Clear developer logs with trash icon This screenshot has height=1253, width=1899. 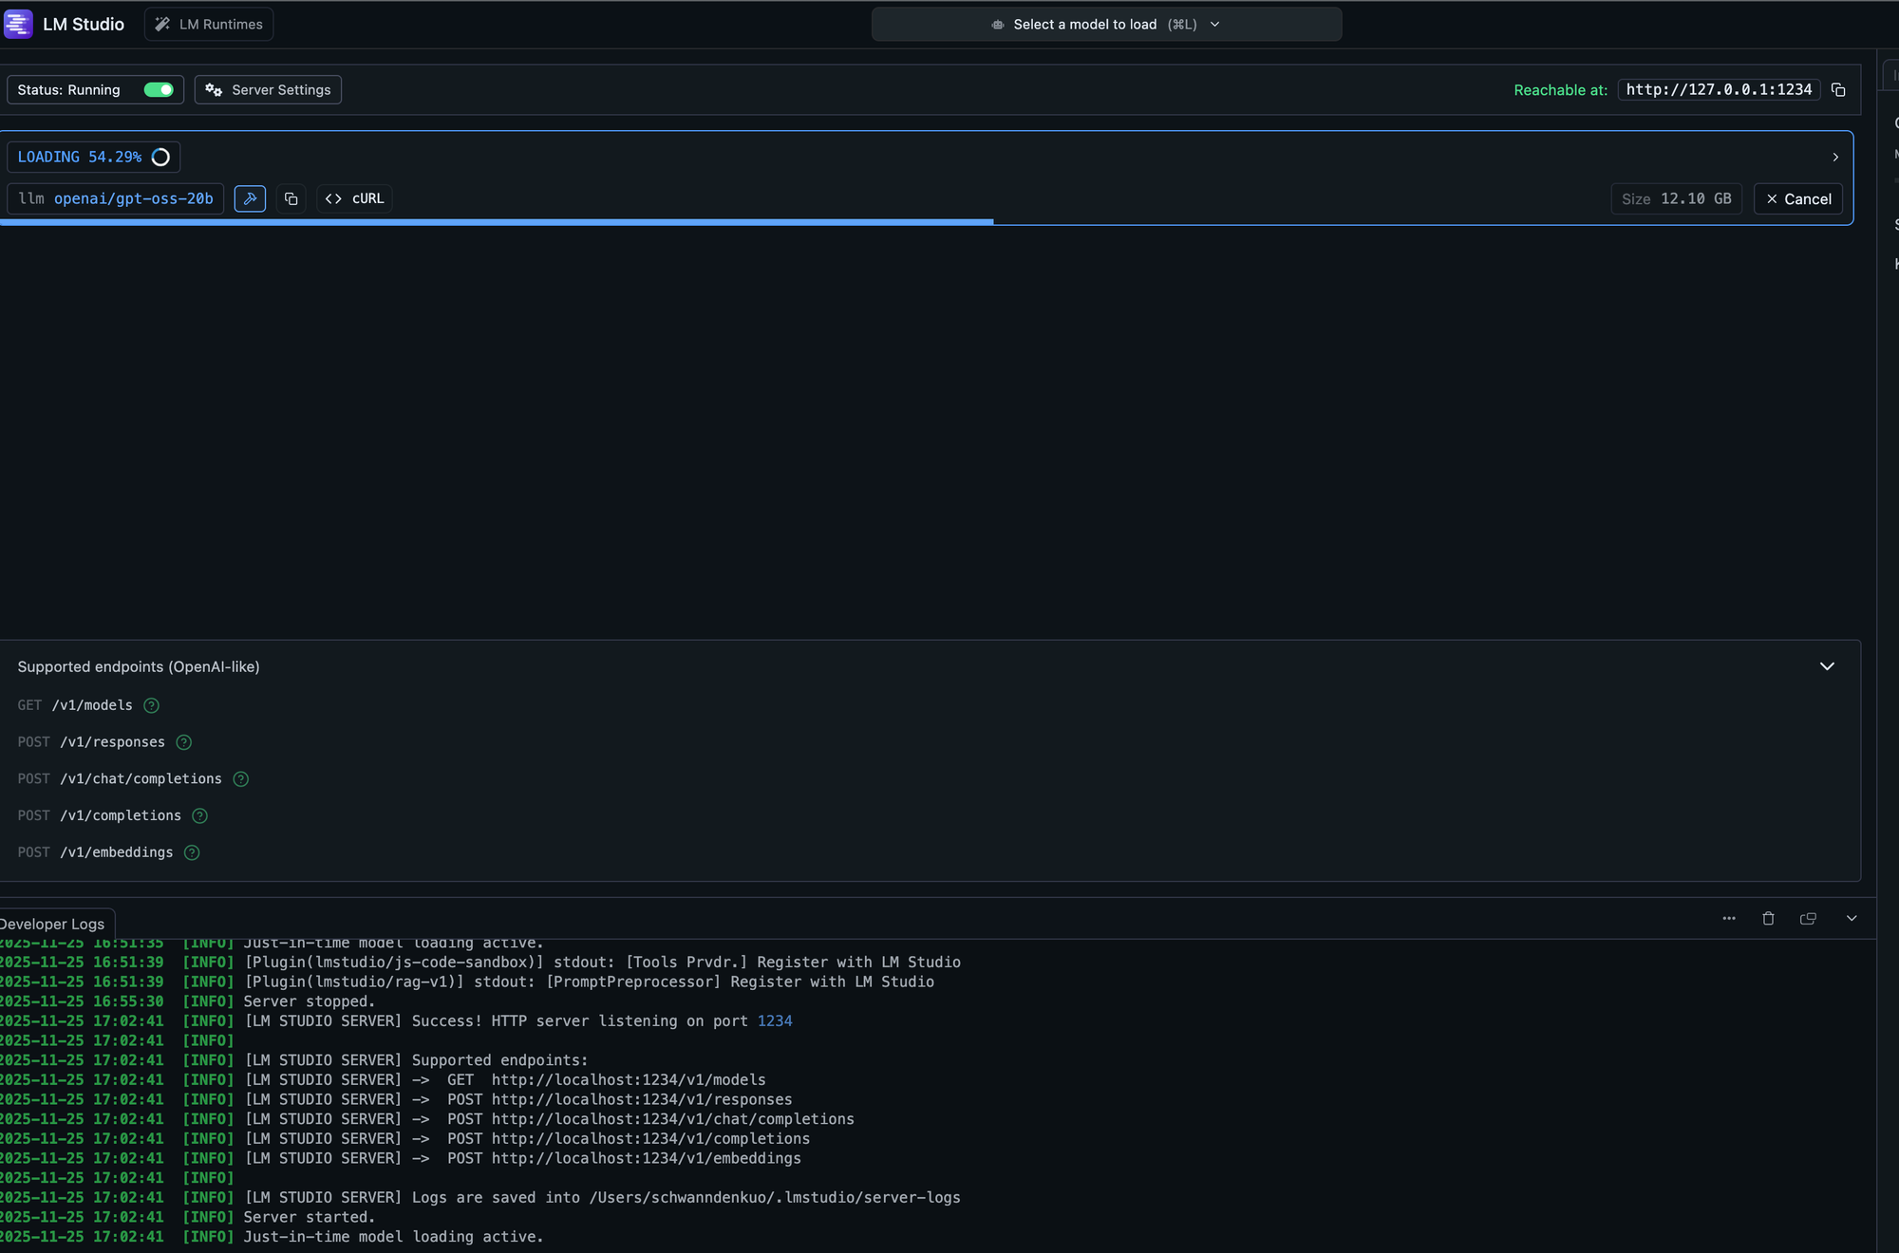(1768, 918)
